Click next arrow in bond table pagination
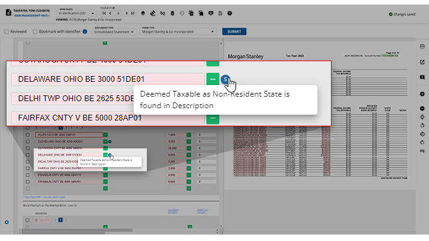 (82, 128)
